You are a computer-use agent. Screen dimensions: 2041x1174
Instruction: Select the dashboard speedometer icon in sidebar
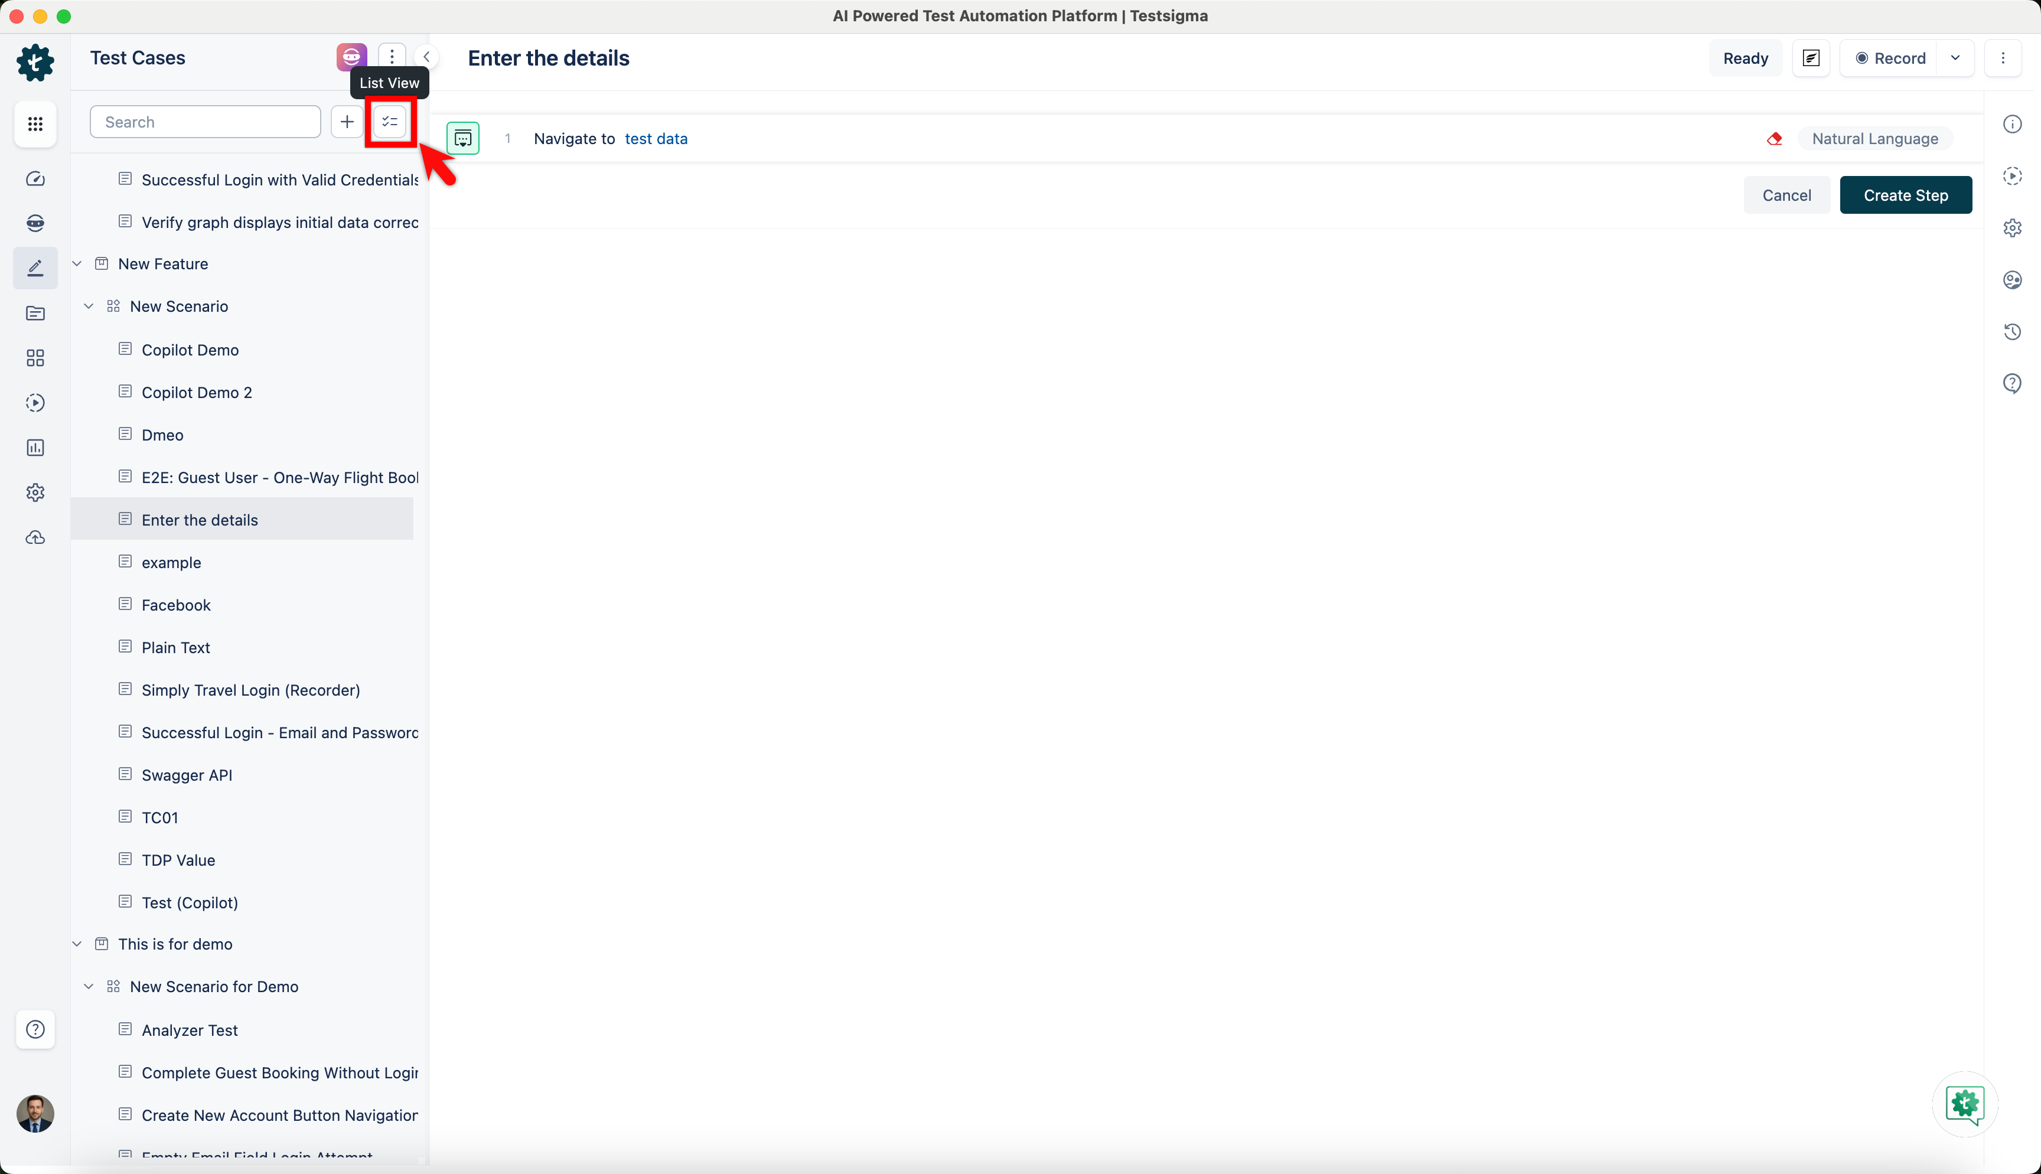35,179
